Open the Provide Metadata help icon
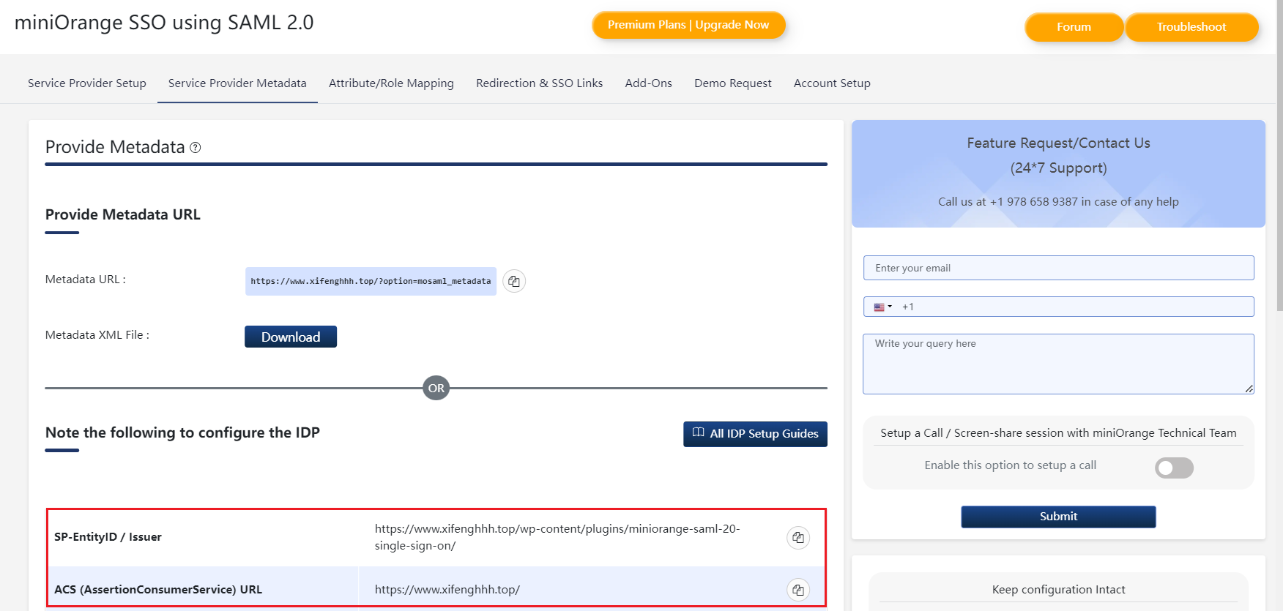This screenshot has height=611, width=1283. (196, 147)
